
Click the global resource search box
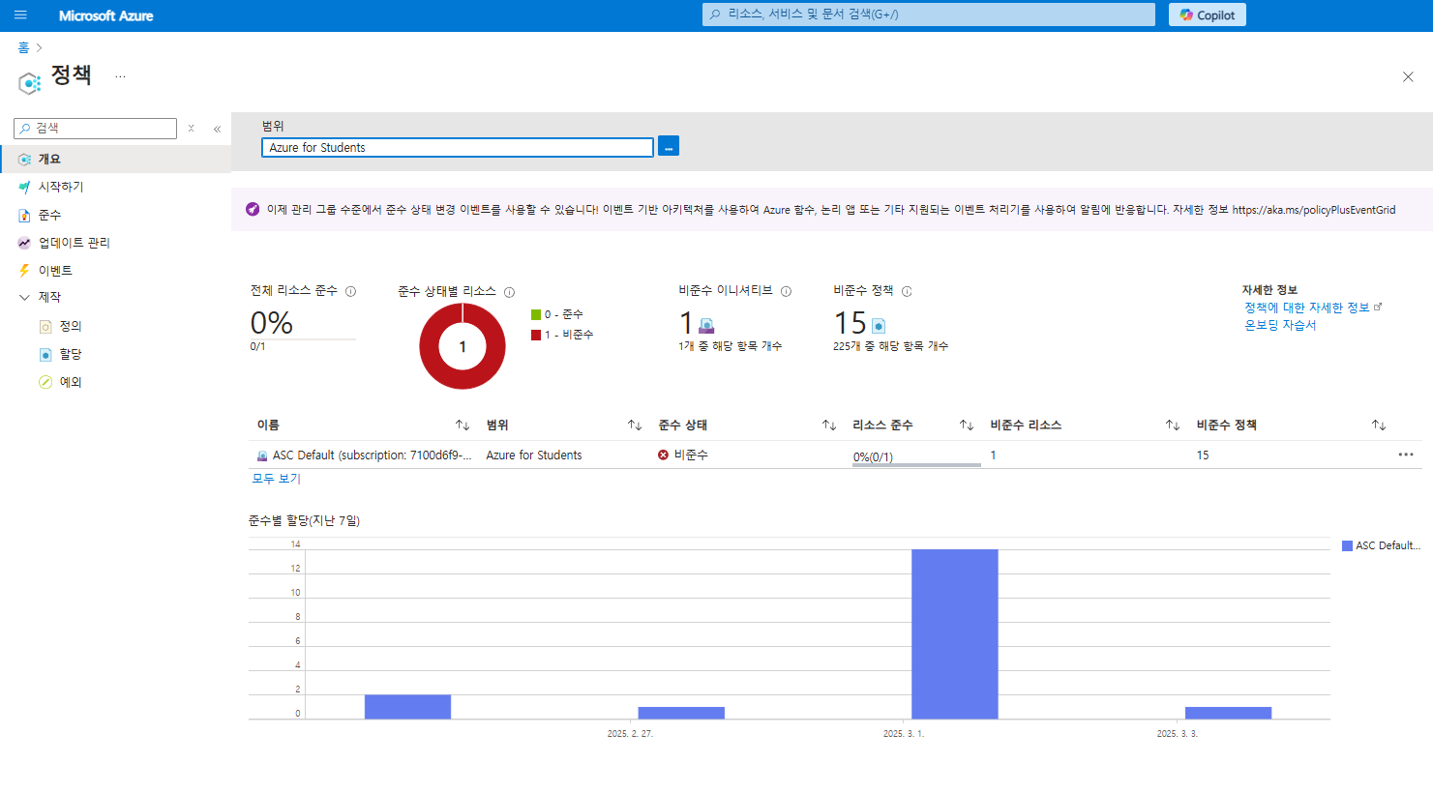[929, 15]
